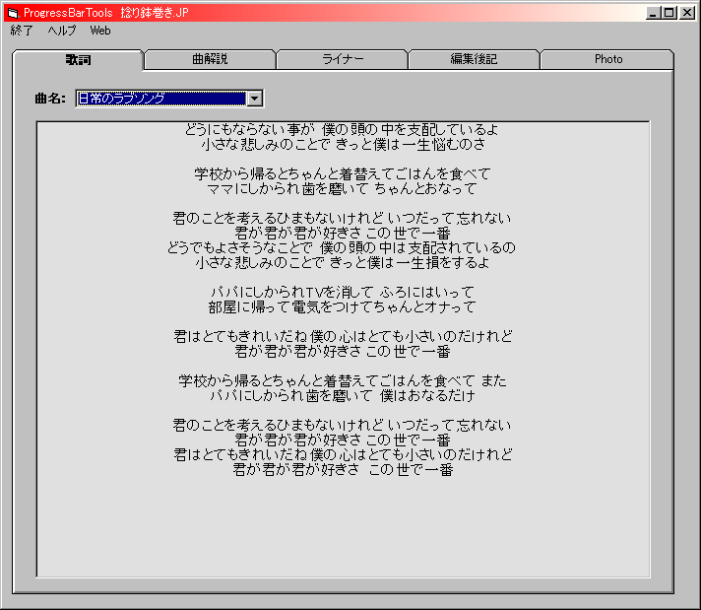Click lyric line 学校から帰ると…食べて また
Viewport: 701px width, 610px height.
click(343, 380)
